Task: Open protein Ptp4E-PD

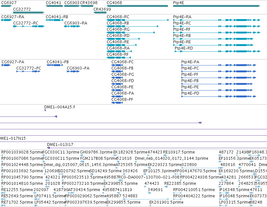Action: [x=219, y=97]
